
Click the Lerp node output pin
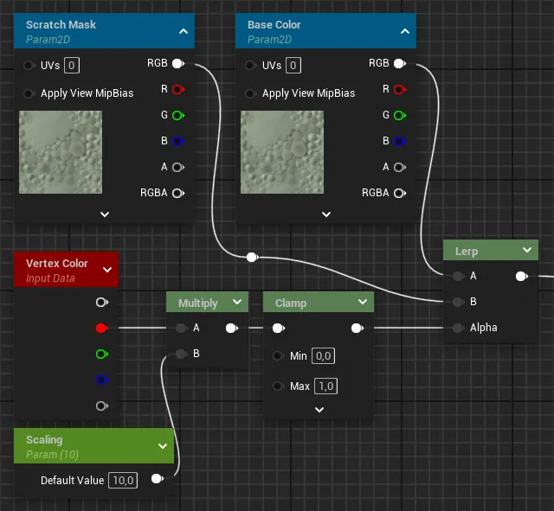(522, 276)
